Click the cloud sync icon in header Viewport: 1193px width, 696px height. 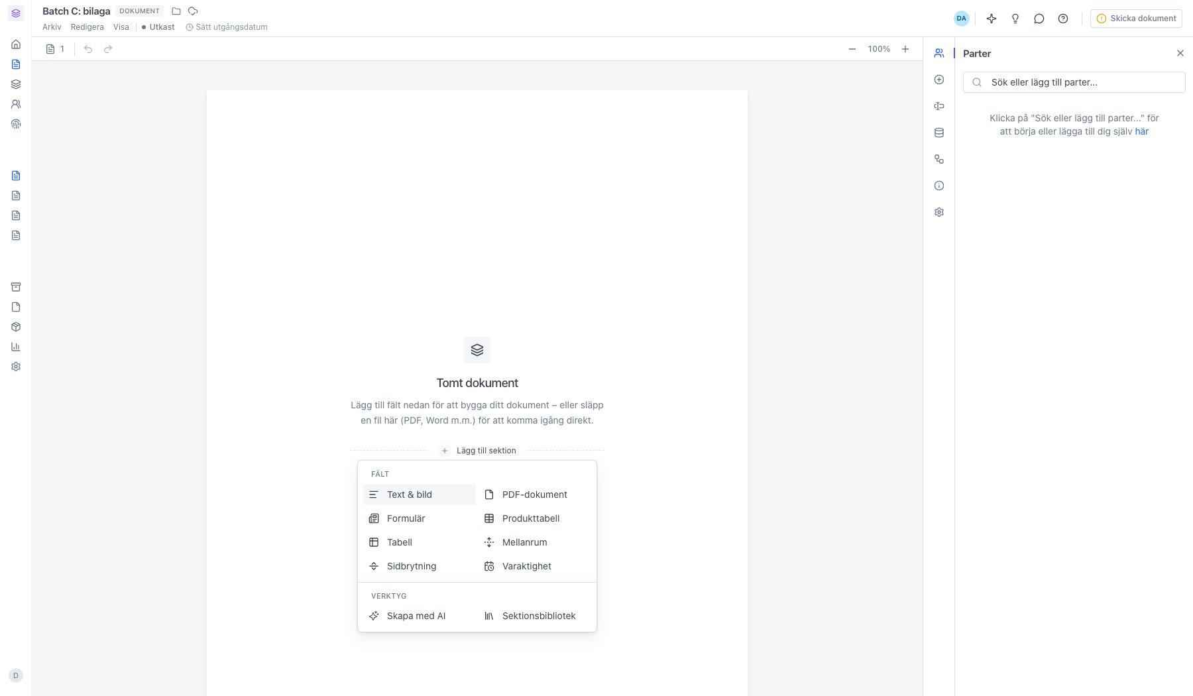[x=193, y=11]
